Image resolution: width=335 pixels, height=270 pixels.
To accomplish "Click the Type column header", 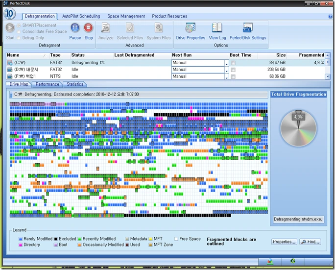I will coord(60,55).
